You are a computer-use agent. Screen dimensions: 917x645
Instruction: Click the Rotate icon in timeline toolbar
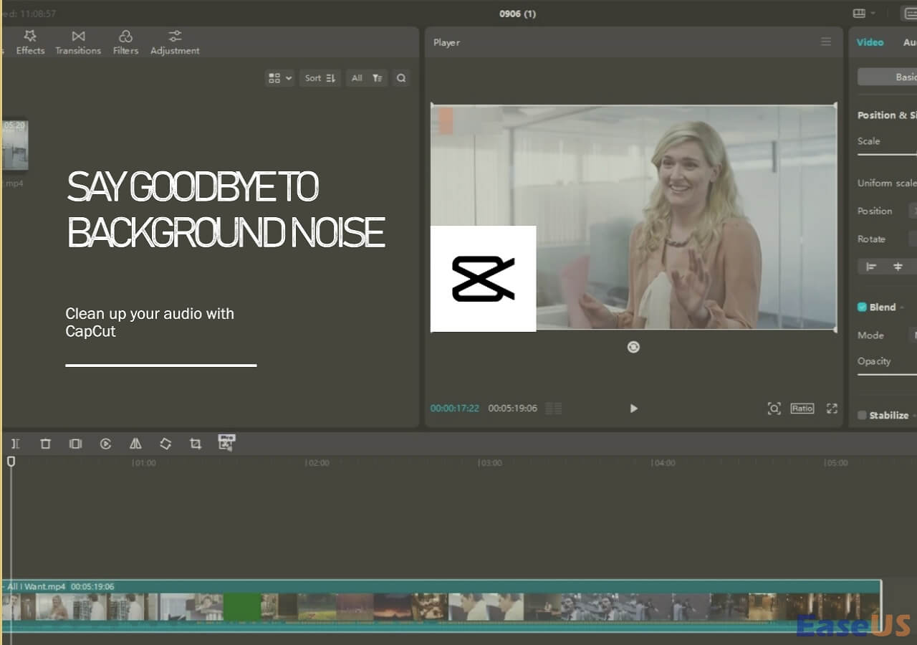pyautogui.click(x=165, y=444)
